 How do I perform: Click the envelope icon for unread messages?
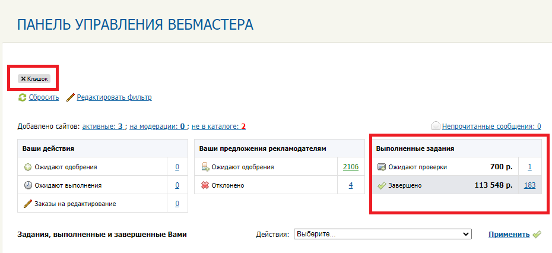coord(436,126)
